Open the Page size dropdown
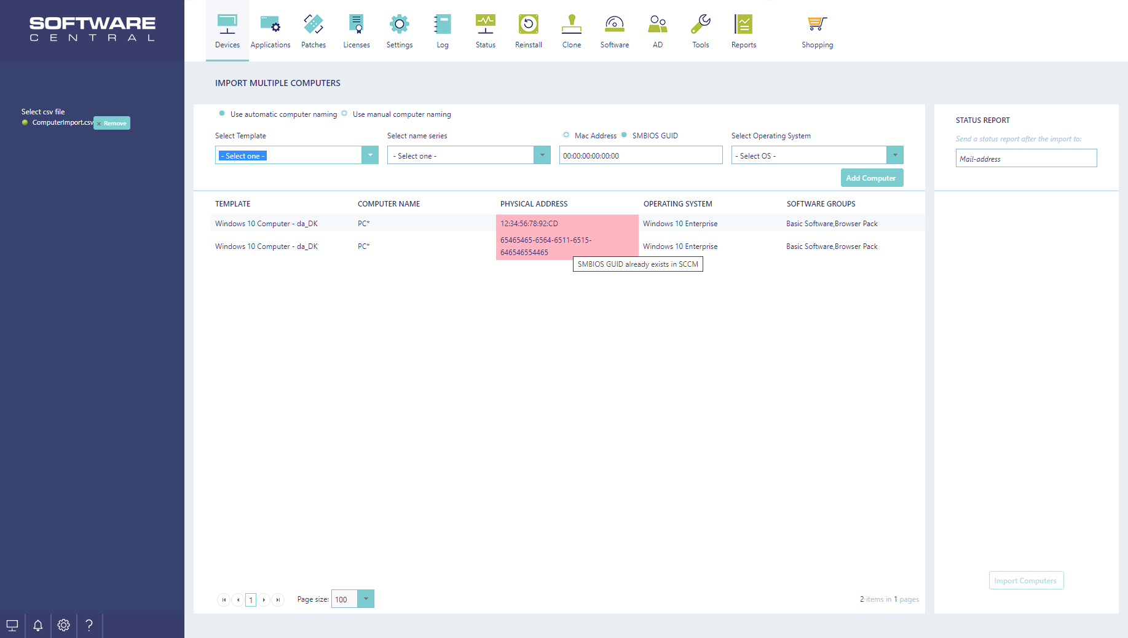This screenshot has height=638, width=1128. click(x=366, y=599)
